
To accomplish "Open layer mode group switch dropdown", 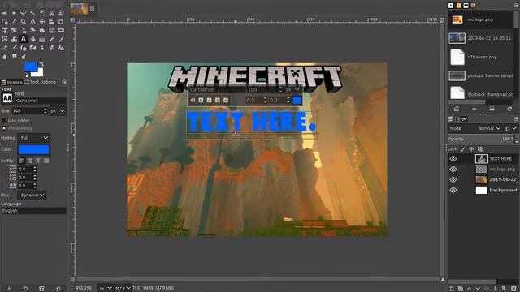I will point(511,128).
